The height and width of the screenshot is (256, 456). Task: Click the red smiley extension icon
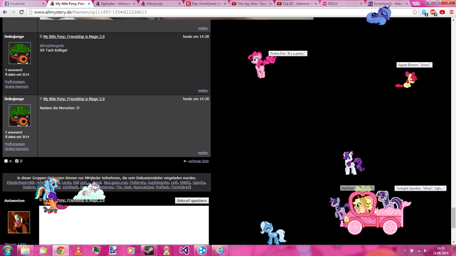coord(442,12)
